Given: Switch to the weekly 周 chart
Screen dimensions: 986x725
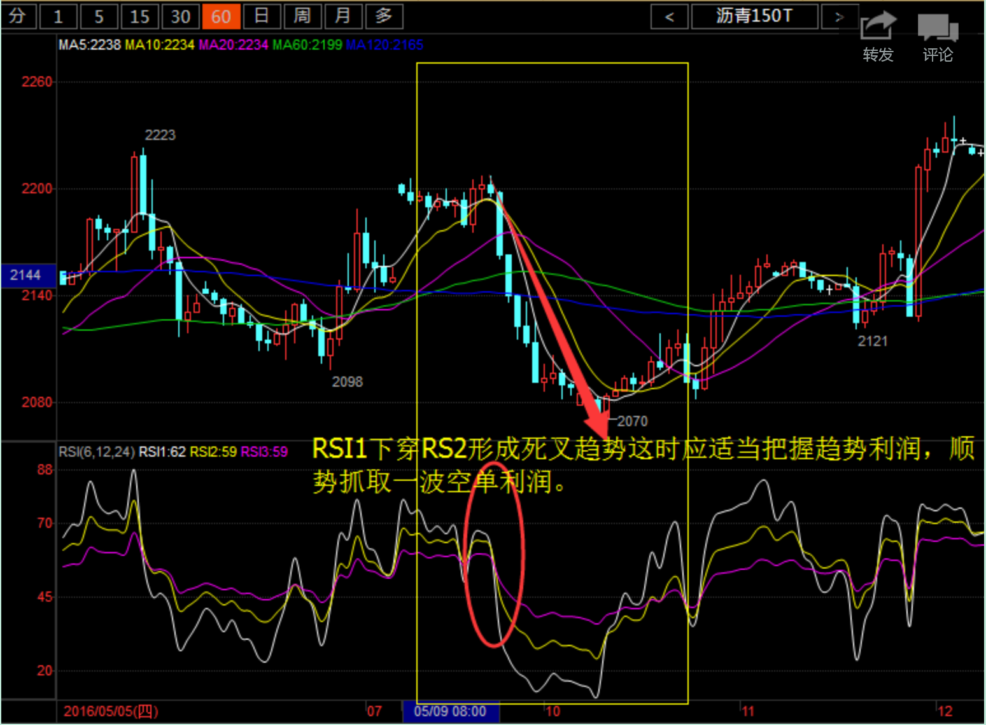Looking at the screenshot, I should click(x=303, y=16).
